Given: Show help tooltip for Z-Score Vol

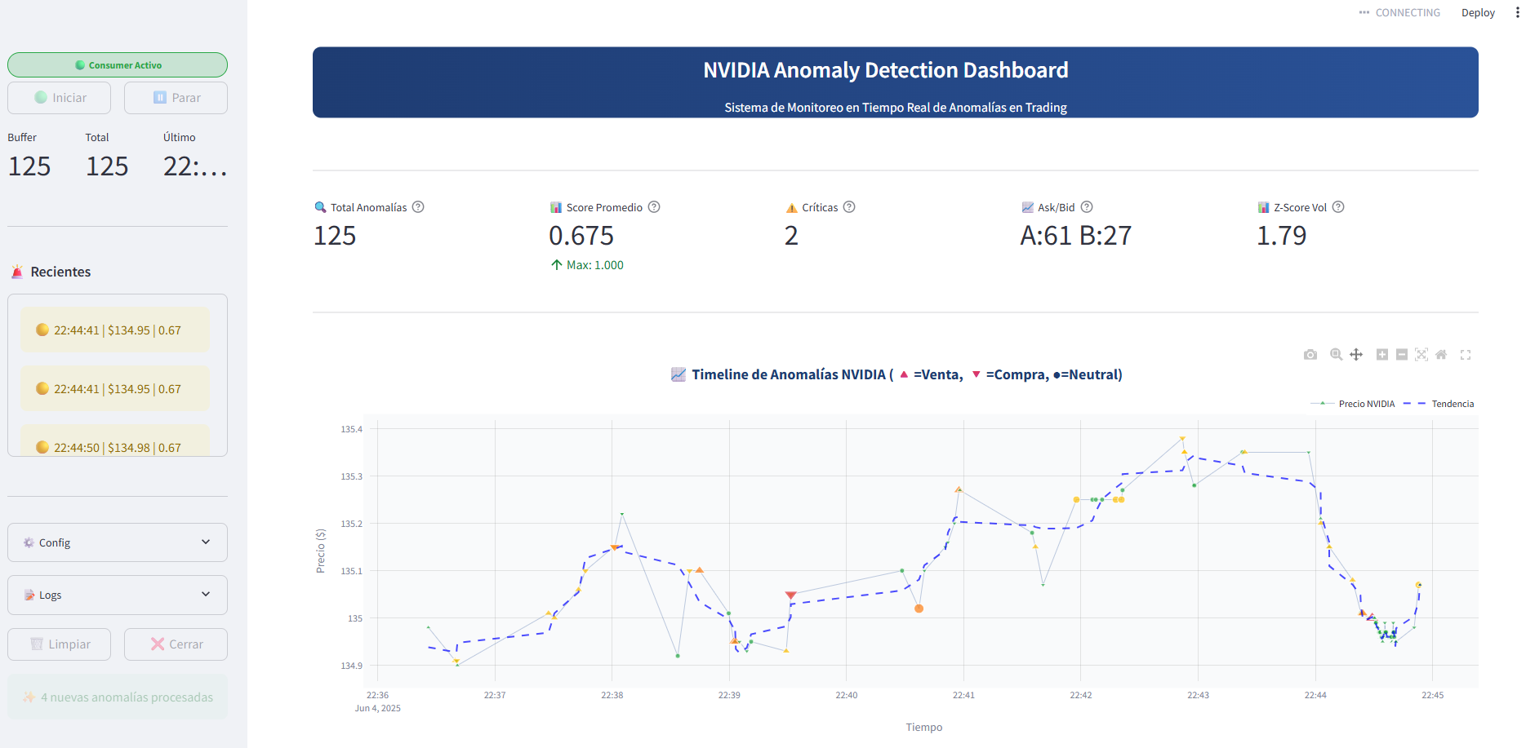Looking at the screenshot, I should tap(1338, 207).
